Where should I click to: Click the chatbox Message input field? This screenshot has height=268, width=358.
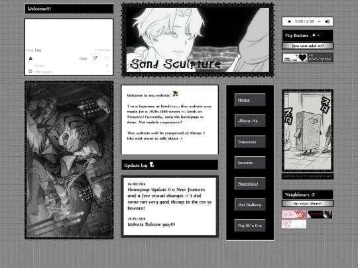click(70, 71)
